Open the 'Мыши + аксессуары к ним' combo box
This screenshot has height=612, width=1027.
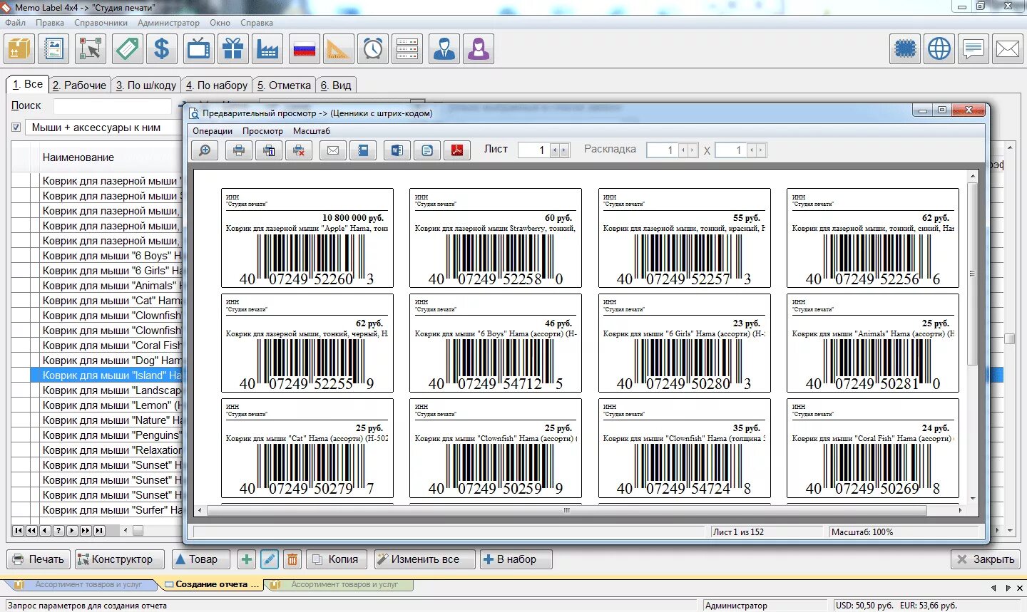coord(103,128)
